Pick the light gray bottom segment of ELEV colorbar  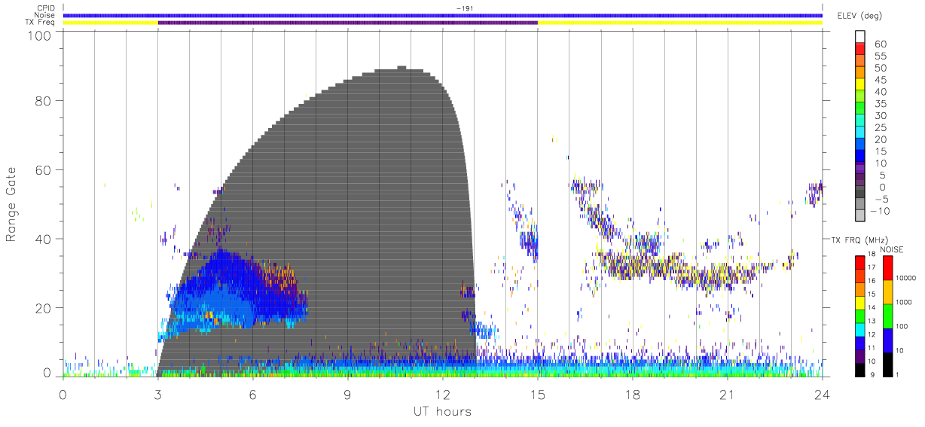coord(861,215)
